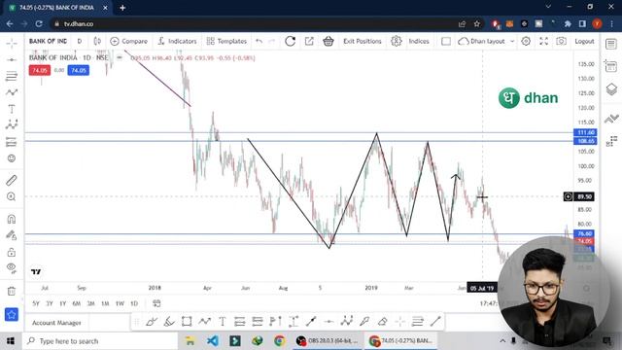Change the D time interval

coord(80,41)
